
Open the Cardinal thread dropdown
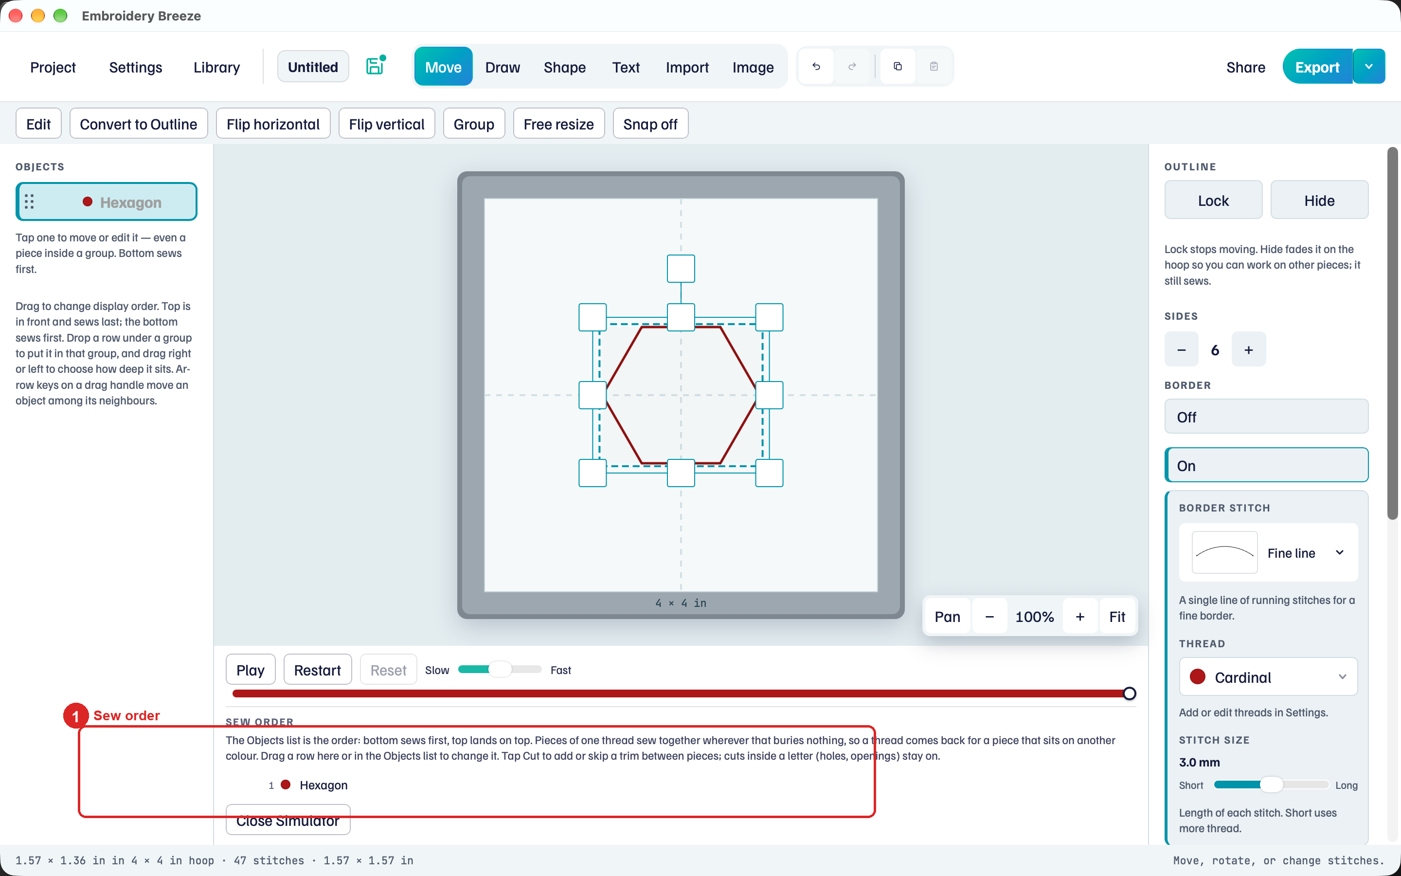coord(1268,676)
